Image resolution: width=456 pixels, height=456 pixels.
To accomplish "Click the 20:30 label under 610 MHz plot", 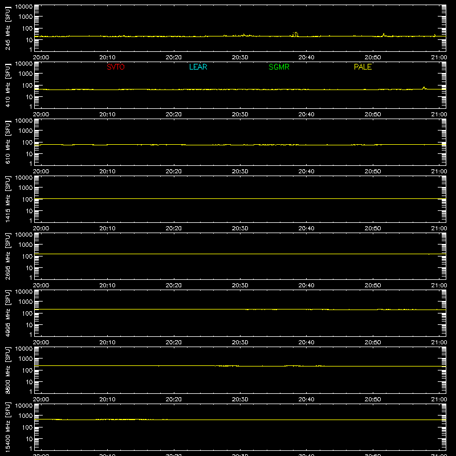I will [240, 172].
